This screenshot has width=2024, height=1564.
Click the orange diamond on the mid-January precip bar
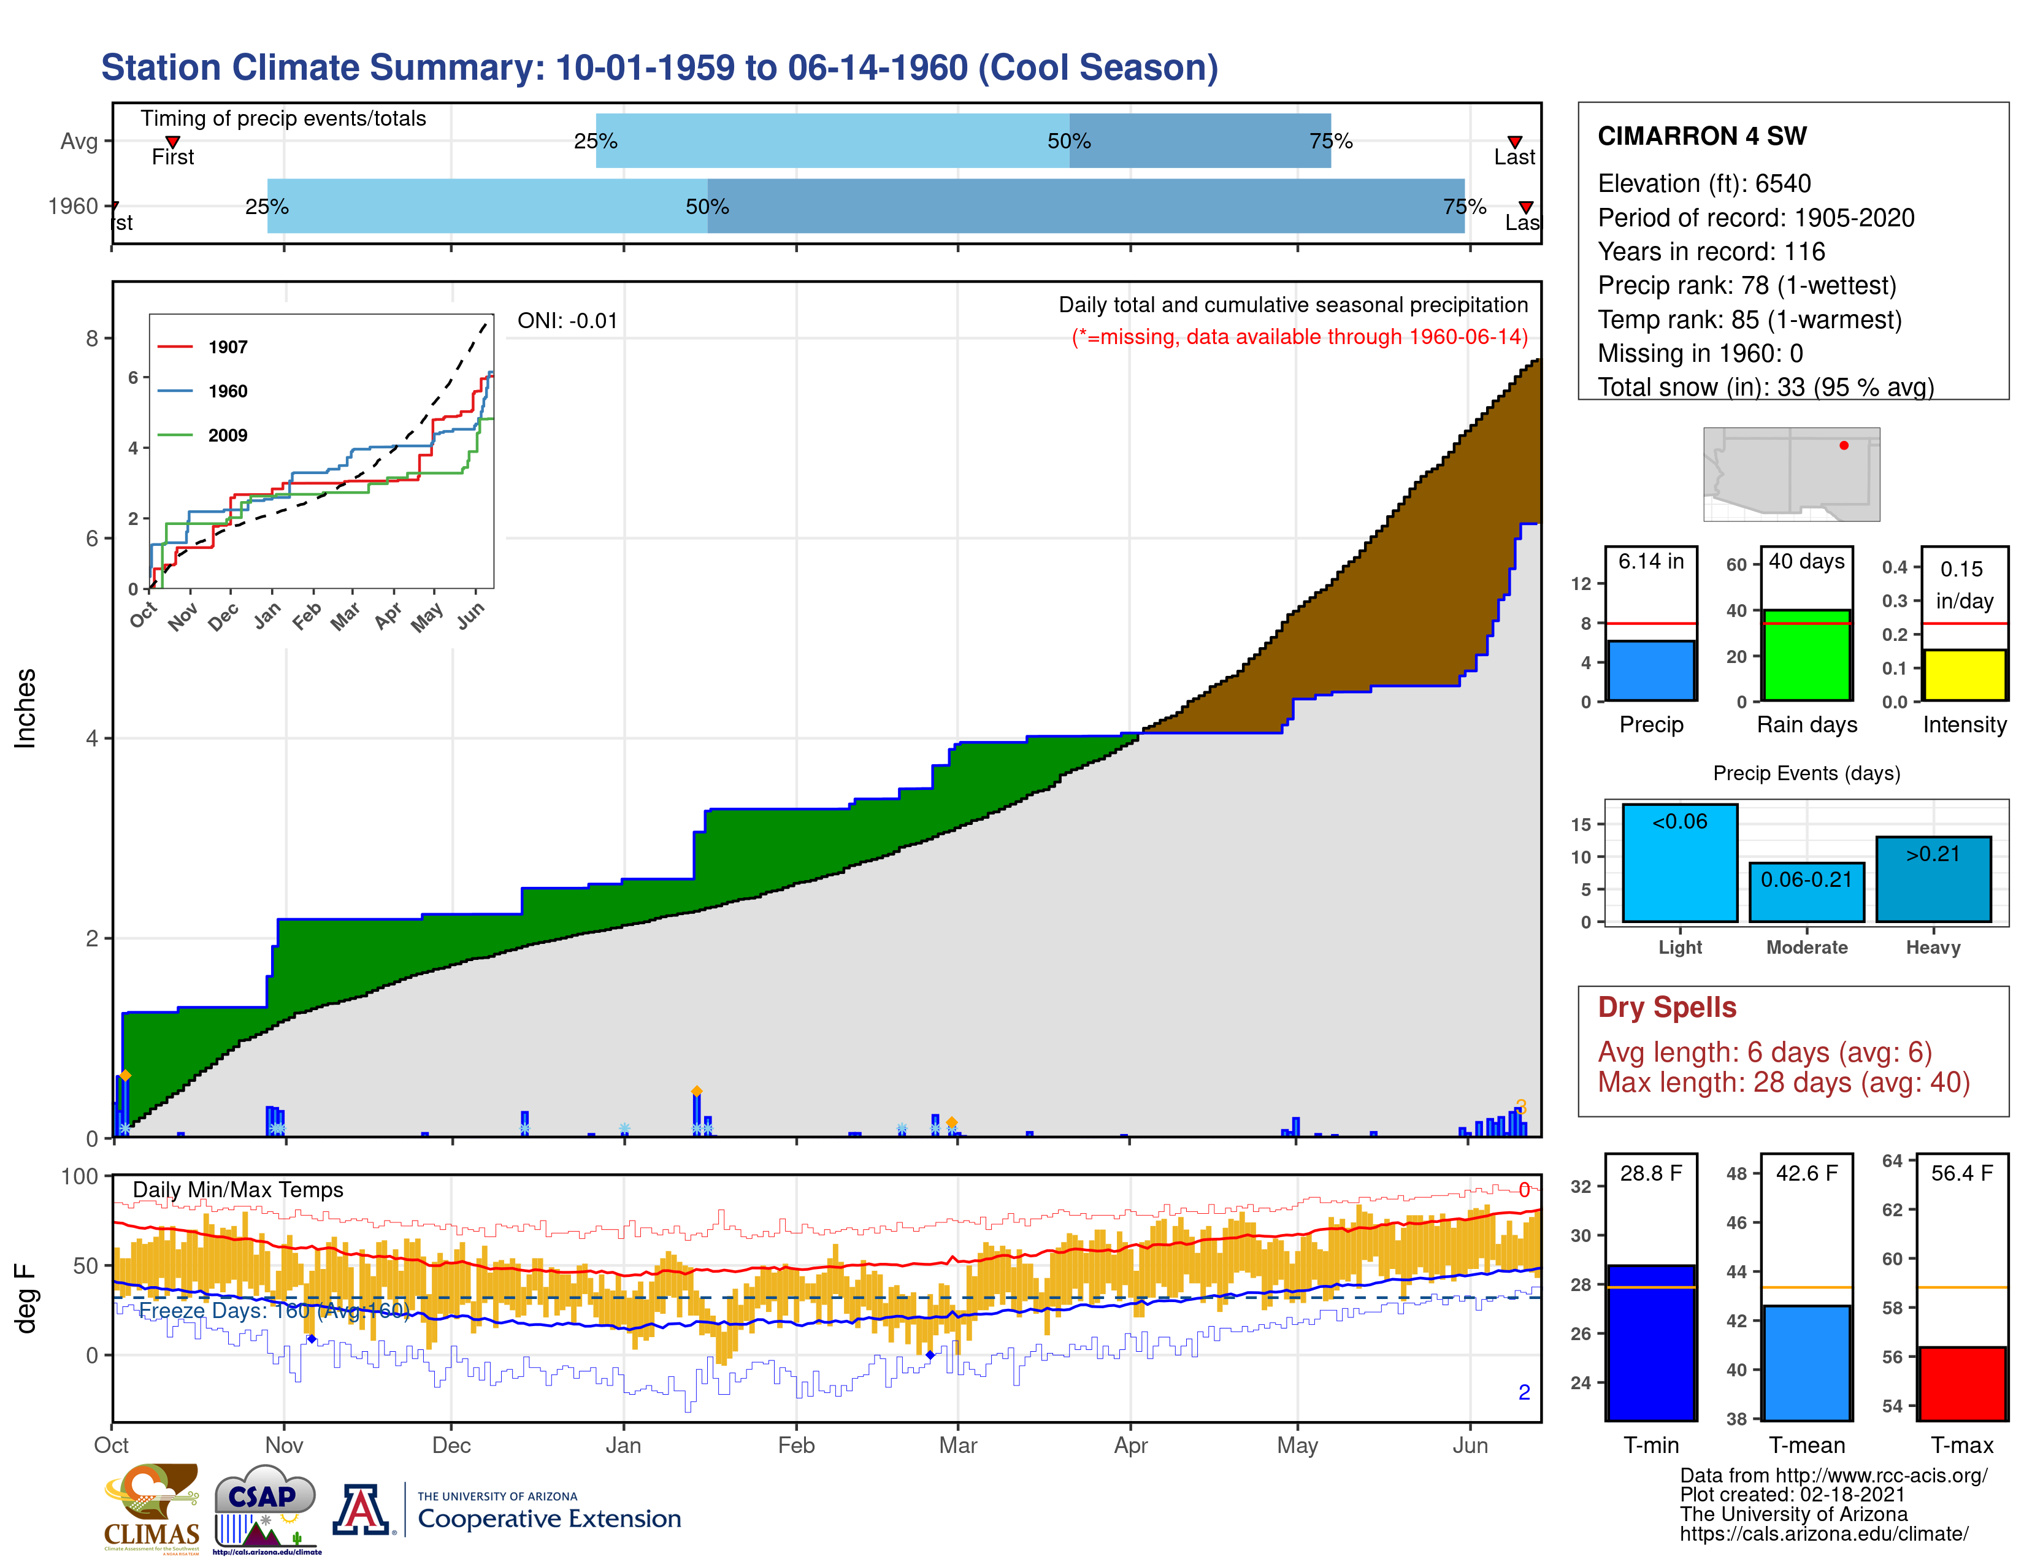[x=696, y=1092]
